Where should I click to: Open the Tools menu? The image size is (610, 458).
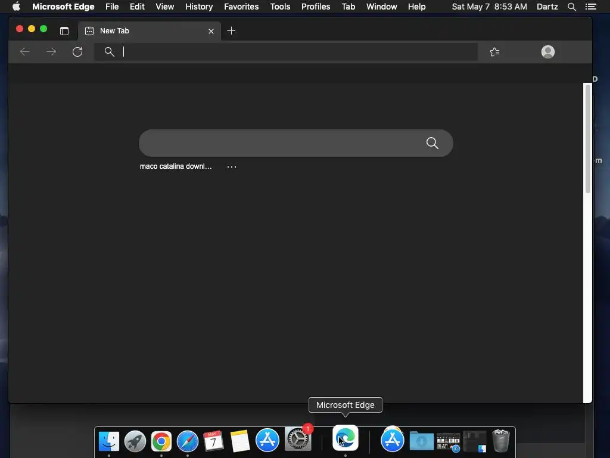point(280,7)
